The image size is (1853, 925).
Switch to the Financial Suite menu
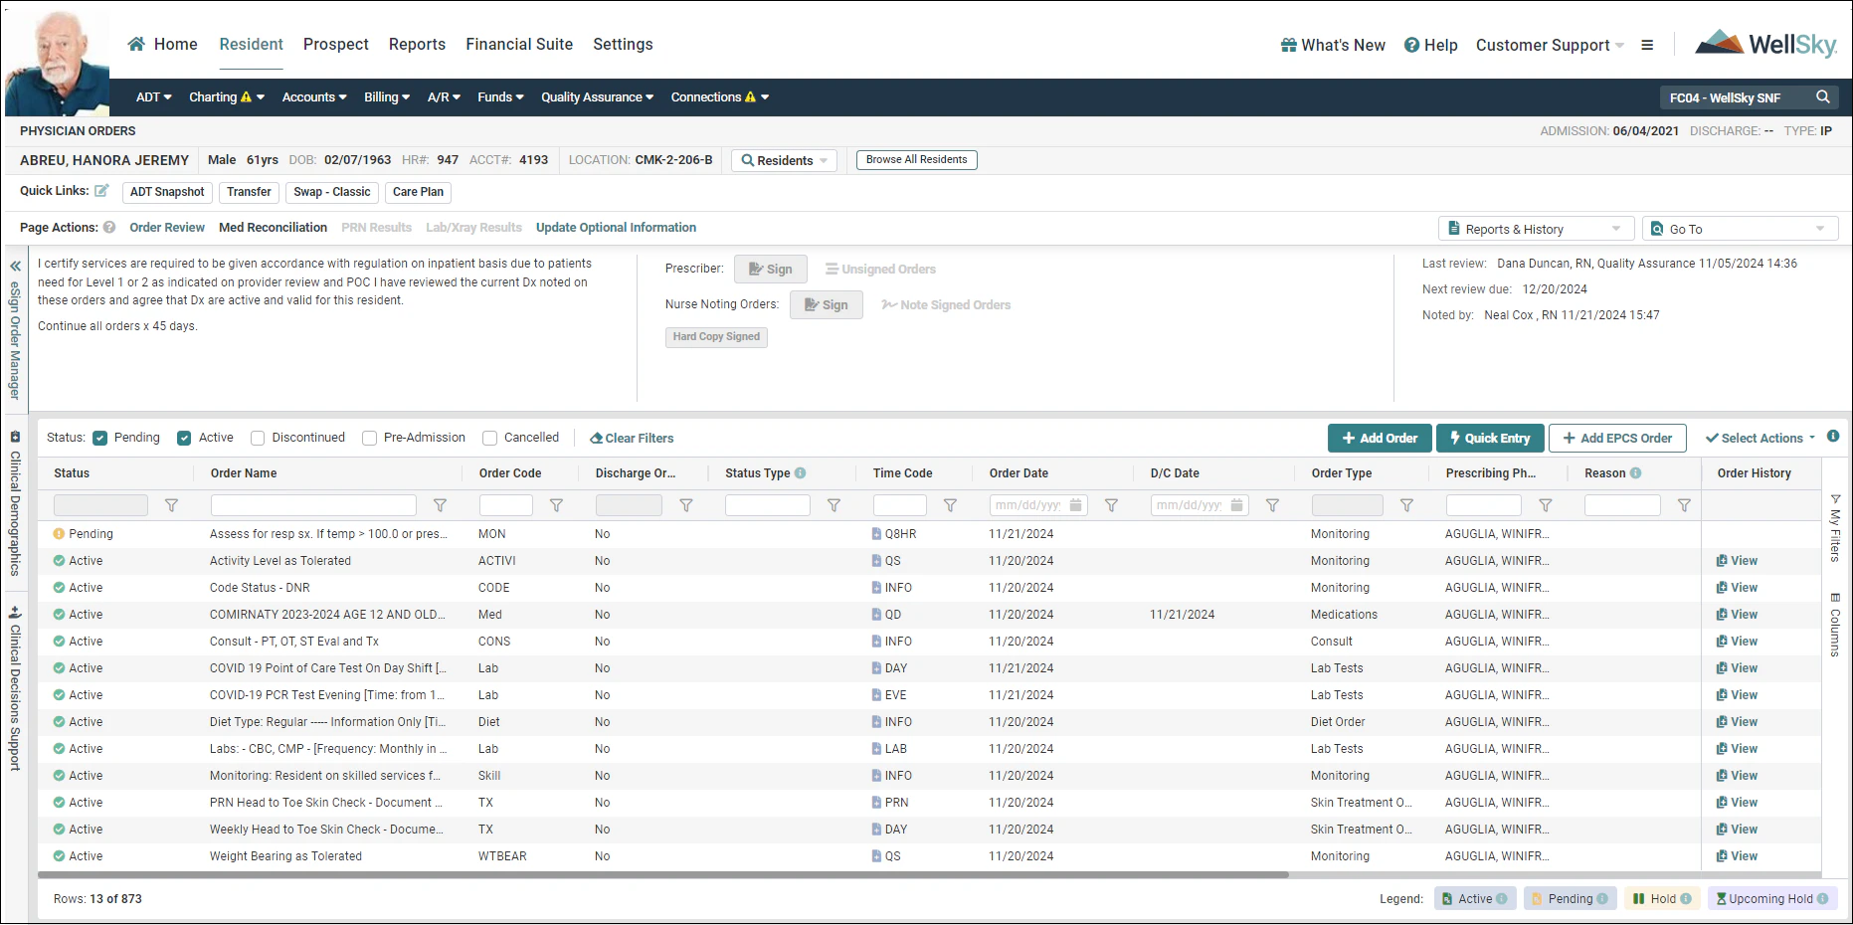point(519,44)
